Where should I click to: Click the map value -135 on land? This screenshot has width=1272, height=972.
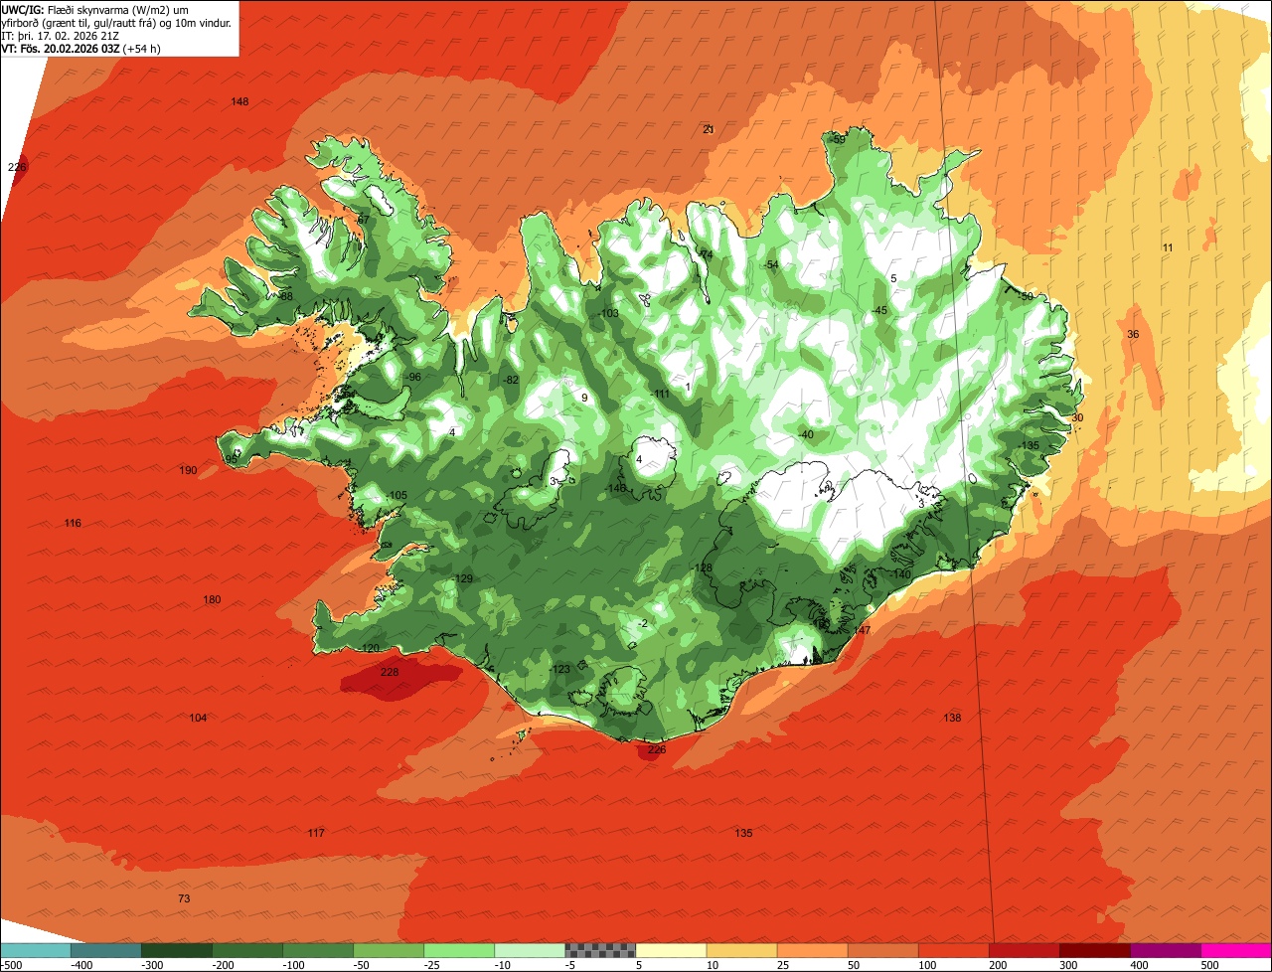1029,445
